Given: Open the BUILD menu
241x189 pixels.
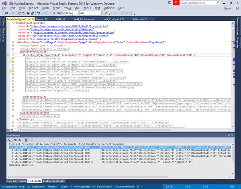Looking at the screenshot, I should point(45,8).
